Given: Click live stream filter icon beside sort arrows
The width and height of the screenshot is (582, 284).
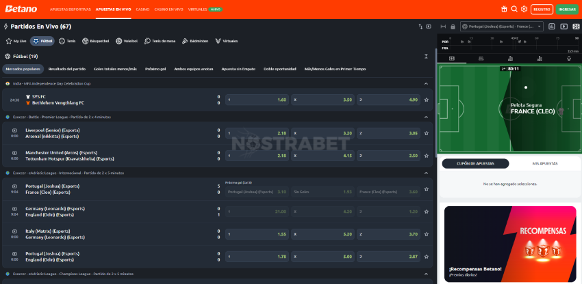Looking at the screenshot, I should [x=429, y=27].
